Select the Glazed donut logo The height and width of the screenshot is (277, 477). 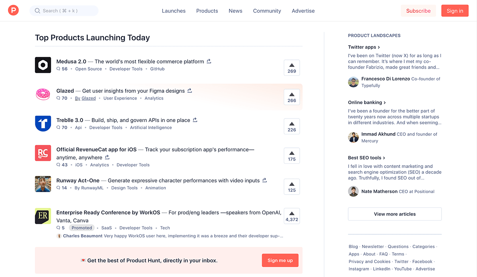coord(43,94)
